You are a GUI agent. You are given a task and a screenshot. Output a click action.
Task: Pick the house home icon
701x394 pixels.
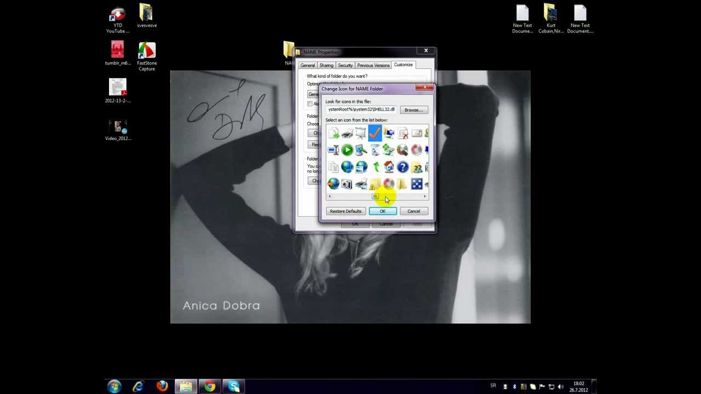click(389, 167)
